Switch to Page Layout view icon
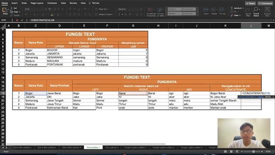275x155 pixels. 231,152
